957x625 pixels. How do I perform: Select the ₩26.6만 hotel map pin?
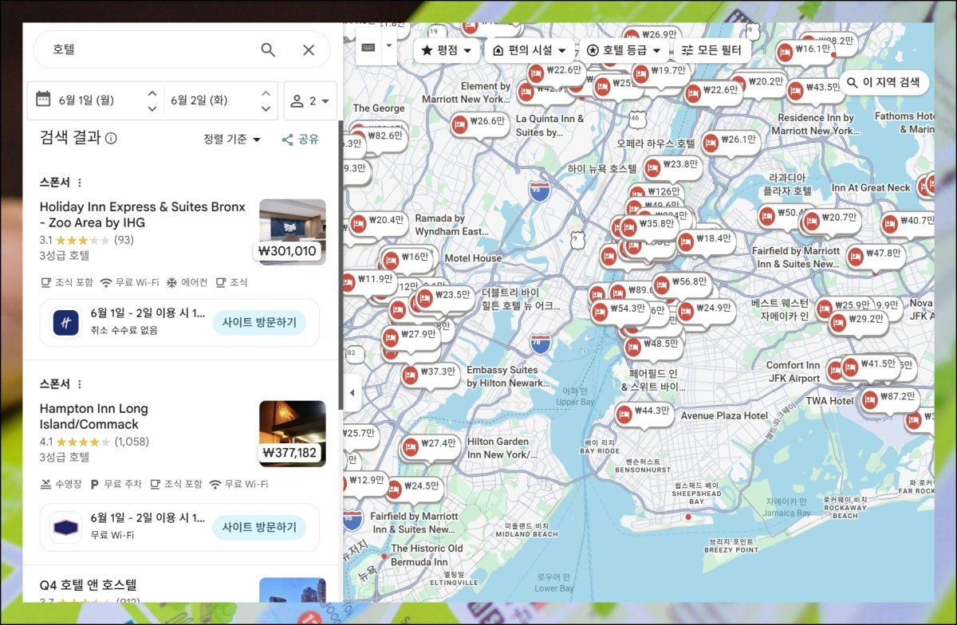[x=479, y=123]
